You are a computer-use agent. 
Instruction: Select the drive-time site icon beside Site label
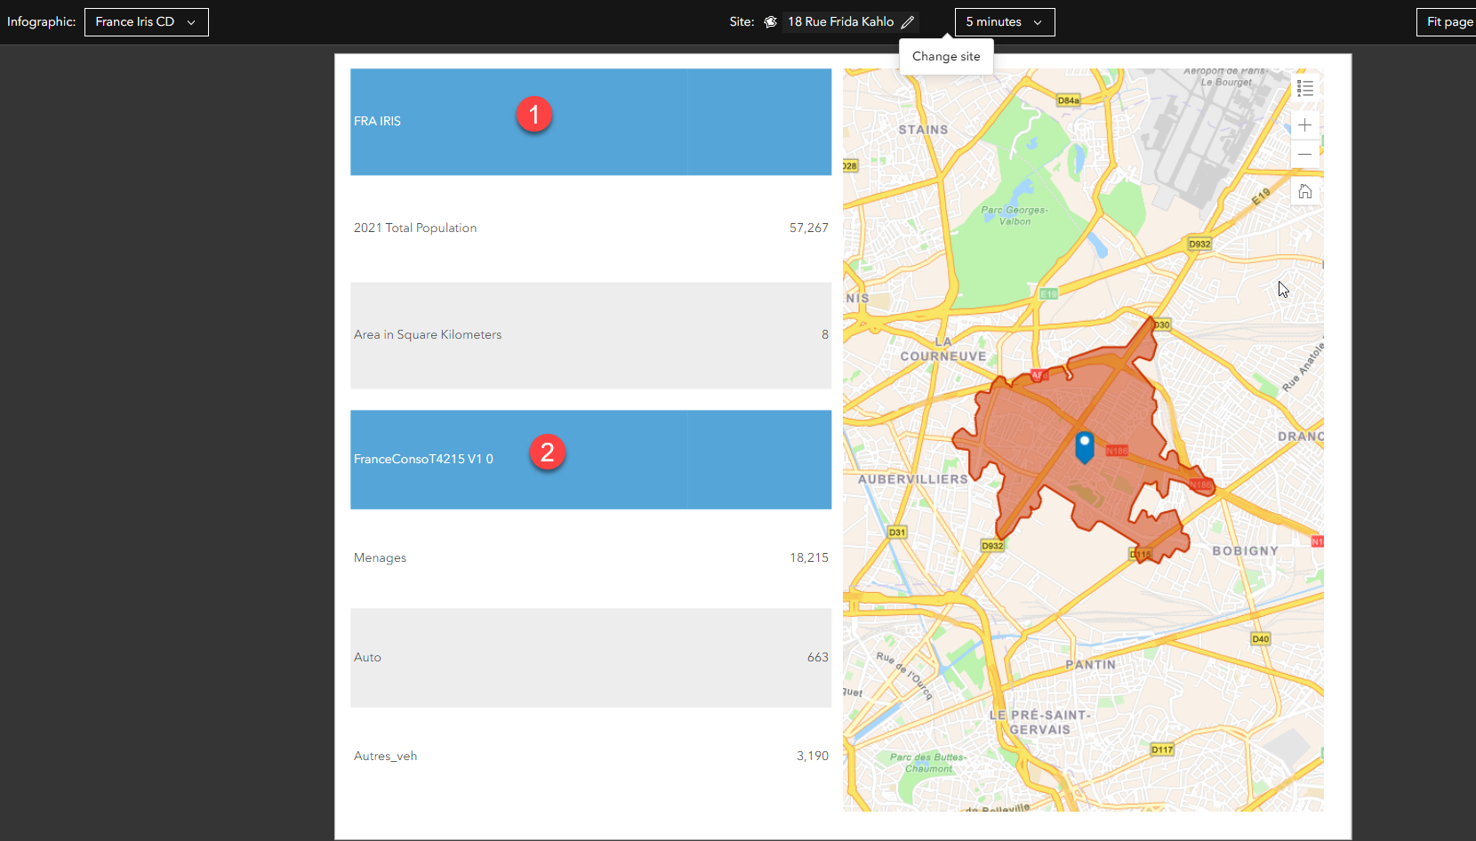pos(770,21)
